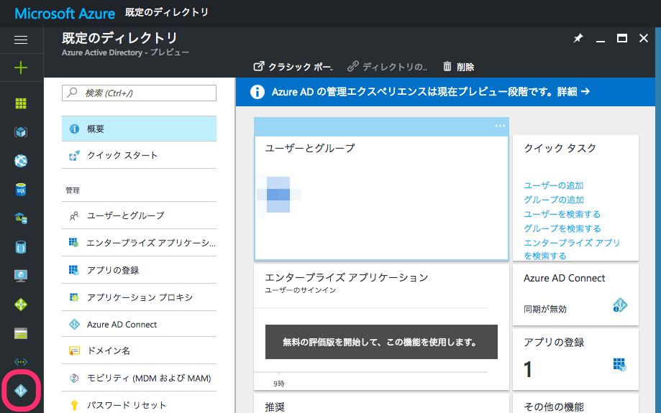Click the 検索 (Ctrl+/) search field
The height and width of the screenshot is (413, 661).
pos(139,93)
